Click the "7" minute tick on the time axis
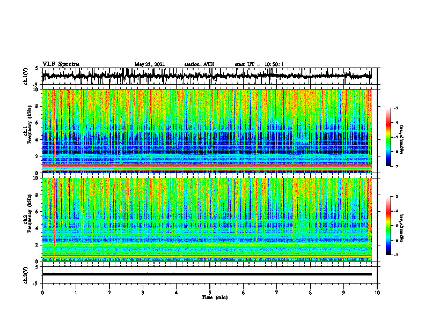 277,293
